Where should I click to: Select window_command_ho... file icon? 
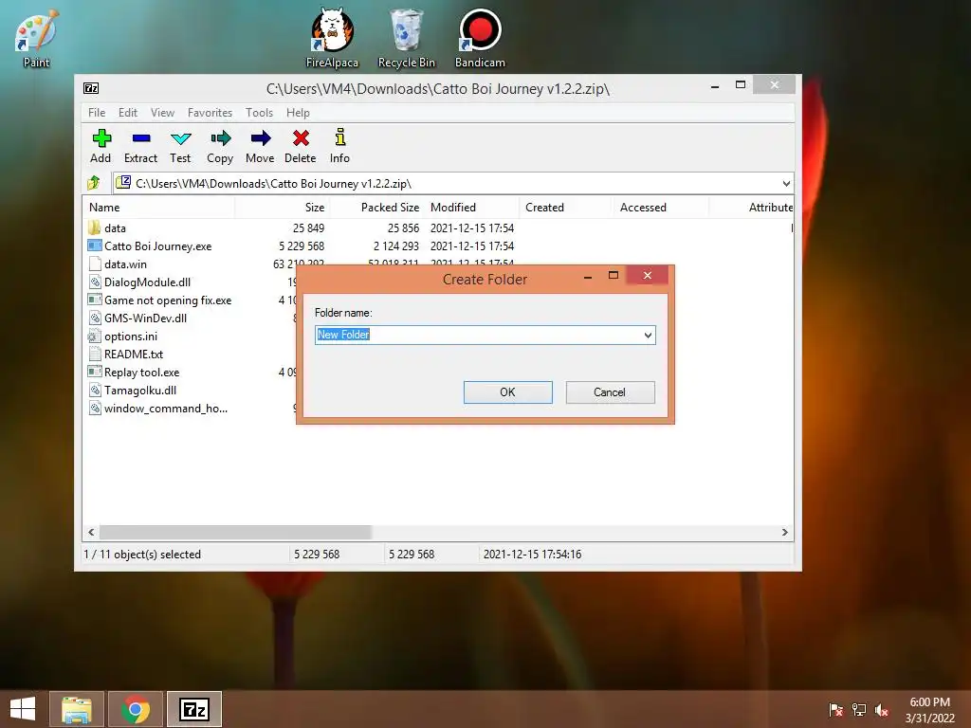[x=95, y=408]
